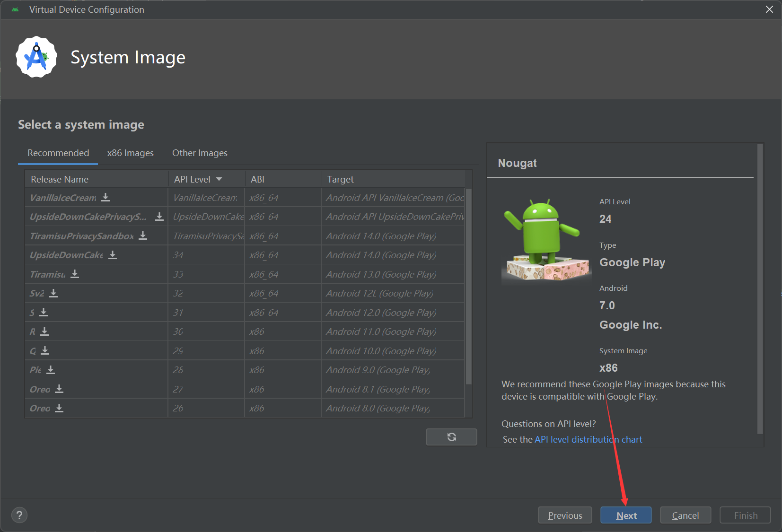The height and width of the screenshot is (532, 782).
Task: Click API level cell '33'
Action: coord(206,274)
